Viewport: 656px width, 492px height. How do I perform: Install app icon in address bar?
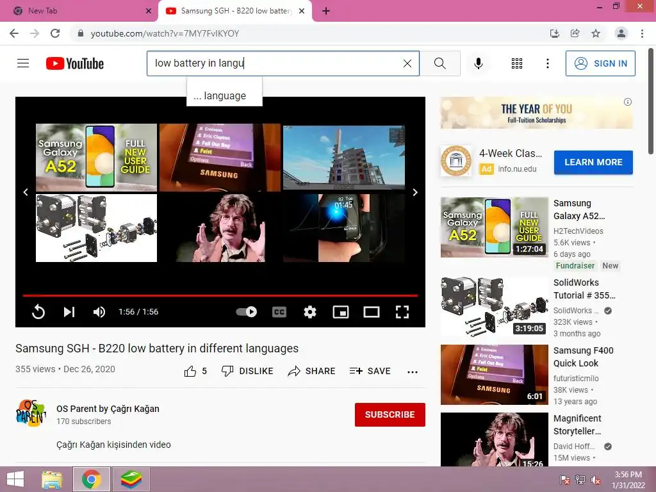(x=554, y=33)
